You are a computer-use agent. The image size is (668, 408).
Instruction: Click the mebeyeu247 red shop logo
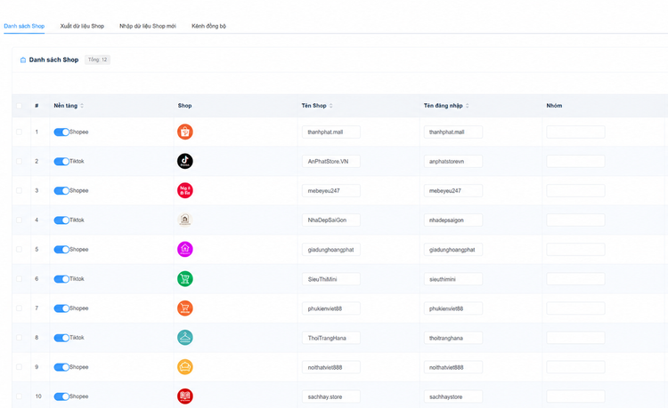click(x=185, y=190)
